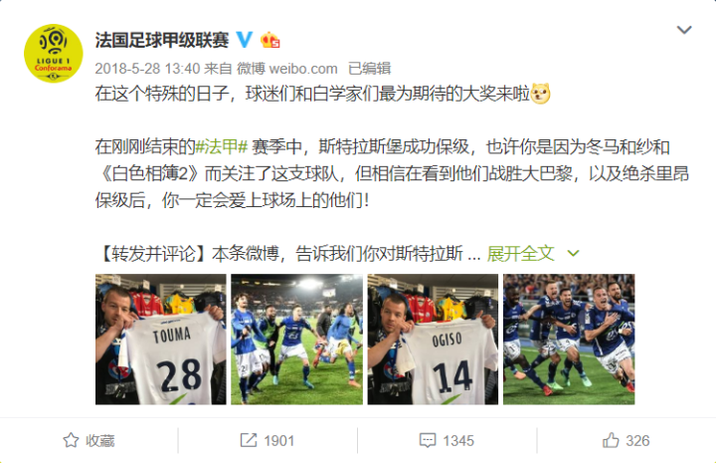Image resolution: width=716 pixels, height=463 pixels.
Task: Open the 微博 weibo.com source link
Action: [286, 69]
